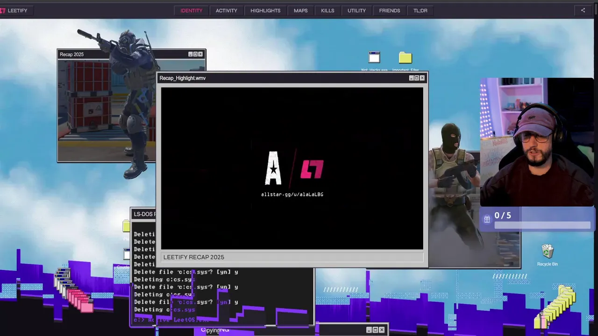Open the HIGHLIGHTS tab

coord(265,10)
